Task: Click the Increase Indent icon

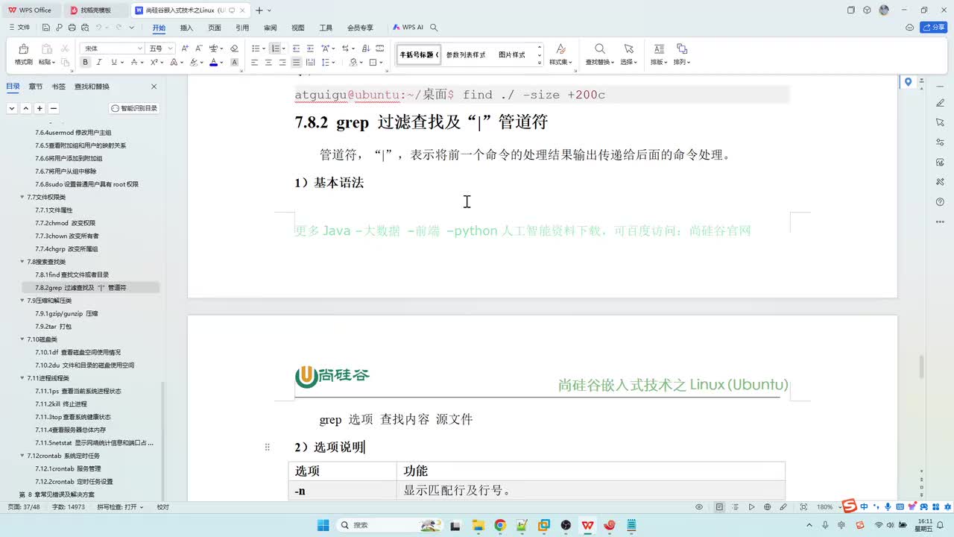Action: [x=310, y=48]
